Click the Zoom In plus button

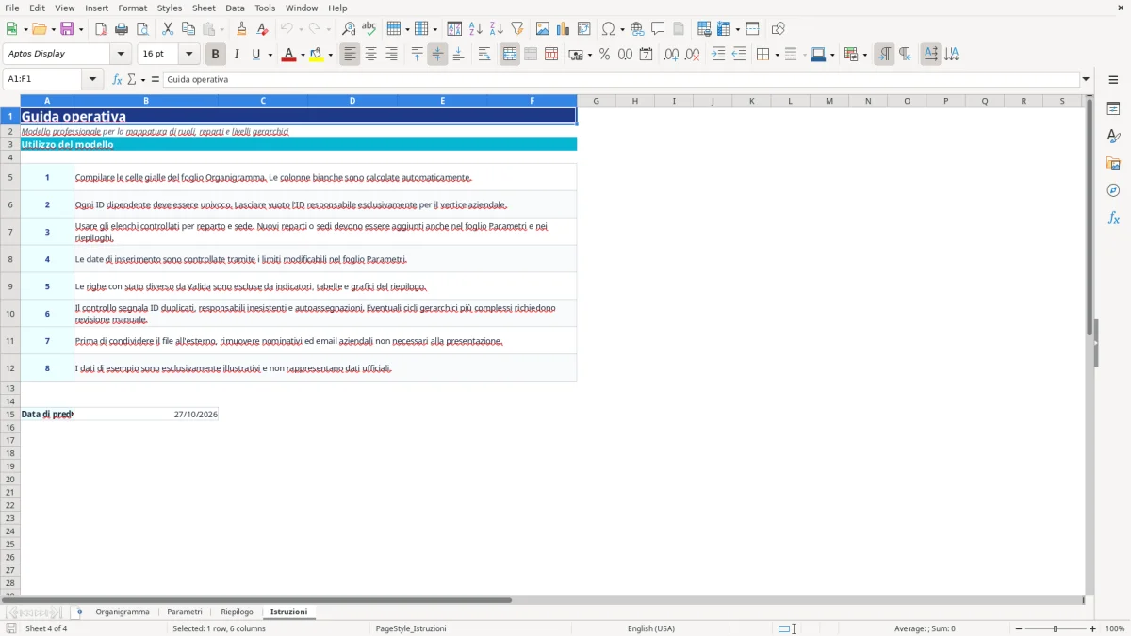[x=1092, y=628]
